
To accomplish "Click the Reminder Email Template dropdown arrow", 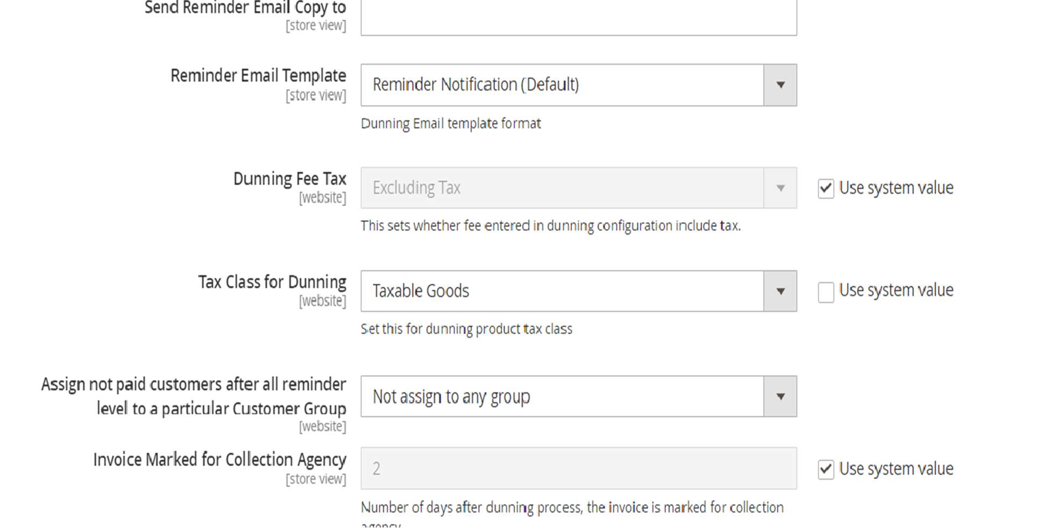I will tap(780, 85).
